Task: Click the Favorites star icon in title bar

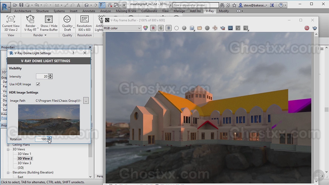Action: click(234, 5)
